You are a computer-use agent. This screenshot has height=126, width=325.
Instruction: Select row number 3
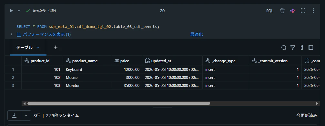[x=13, y=85]
